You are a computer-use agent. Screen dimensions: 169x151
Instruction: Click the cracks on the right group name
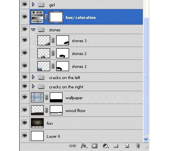point(66,87)
